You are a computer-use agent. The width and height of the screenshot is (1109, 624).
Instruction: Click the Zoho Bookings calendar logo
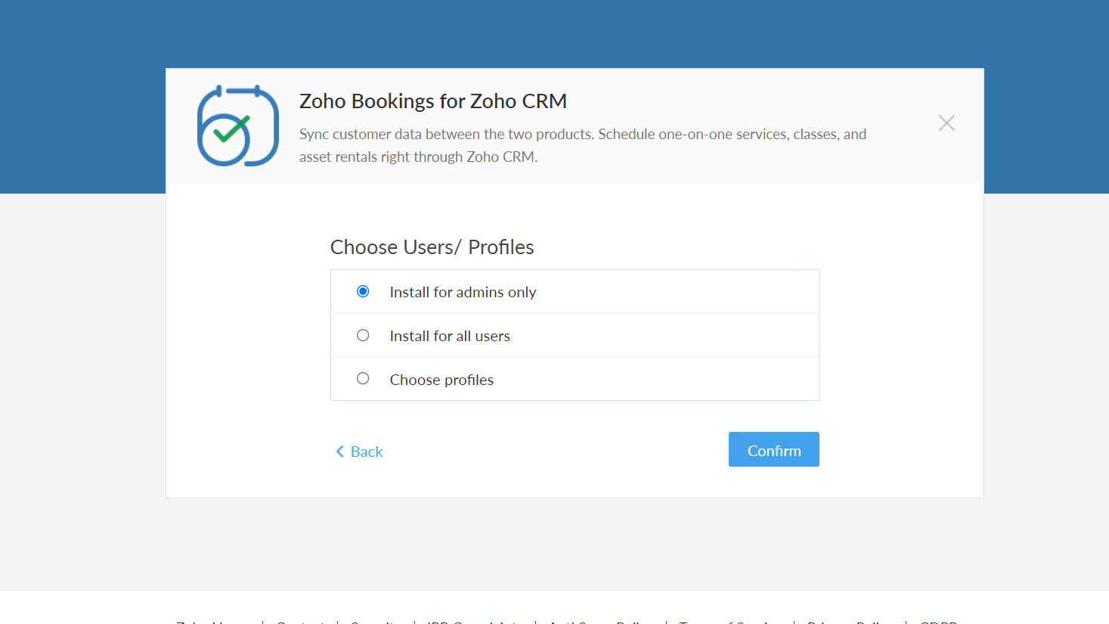237,126
